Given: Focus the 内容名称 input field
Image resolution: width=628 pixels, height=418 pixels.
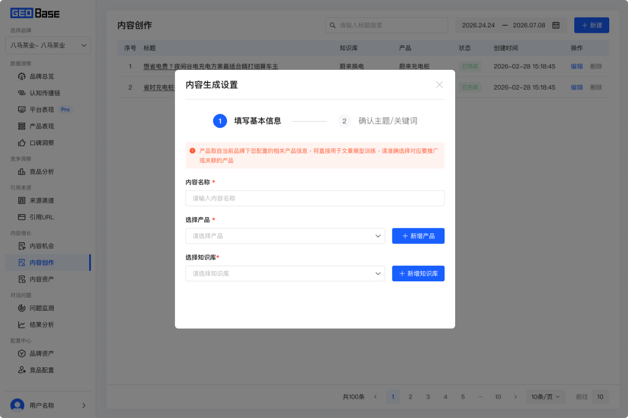Looking at the screenshot, I should tap(315, 198).
